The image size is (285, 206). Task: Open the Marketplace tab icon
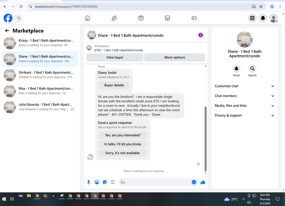168,18
